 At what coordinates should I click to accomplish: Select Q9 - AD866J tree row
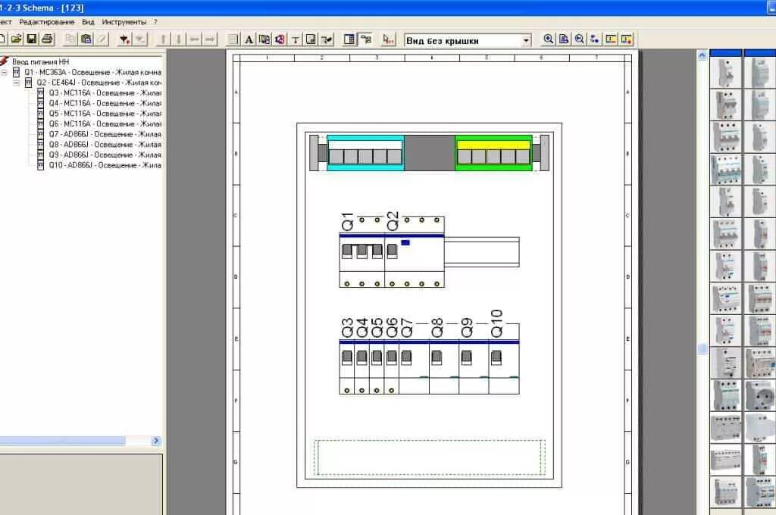[x=105, y=154]
